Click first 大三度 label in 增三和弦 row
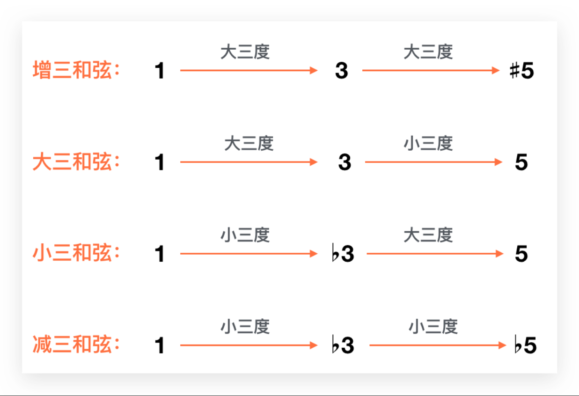Screen dimensions: 579x396 pyautogui.click(x=245, y=52)
